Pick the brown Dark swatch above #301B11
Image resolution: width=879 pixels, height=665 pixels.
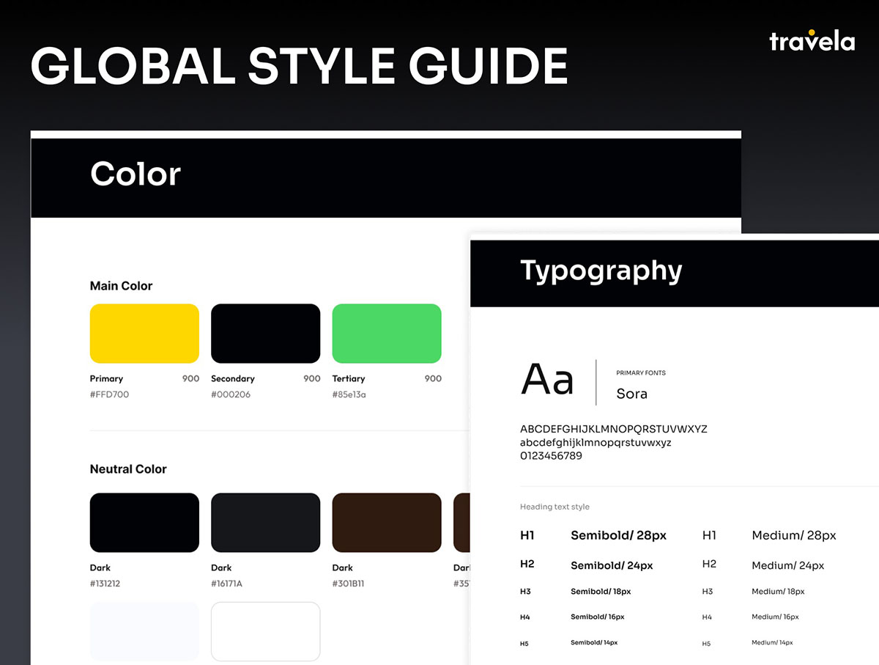pos(387,523)
